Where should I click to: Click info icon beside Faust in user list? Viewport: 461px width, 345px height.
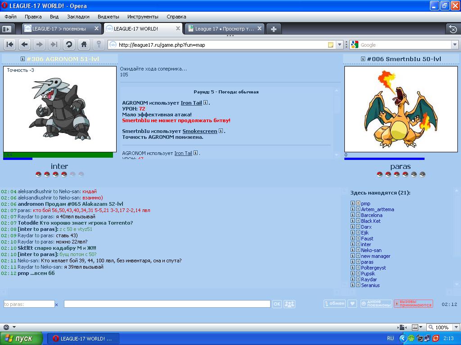pyautogui.click(x=353, y=238)
